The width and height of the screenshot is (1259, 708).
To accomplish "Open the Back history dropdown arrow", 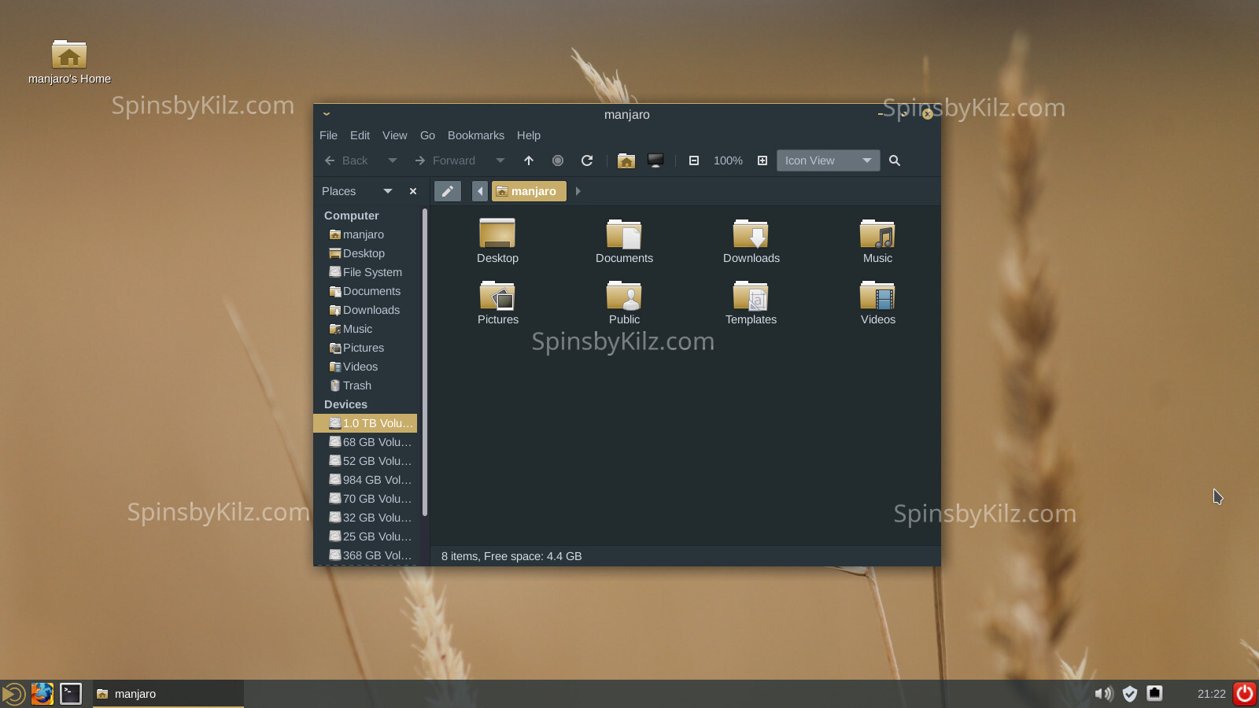I will coord(393,160).
